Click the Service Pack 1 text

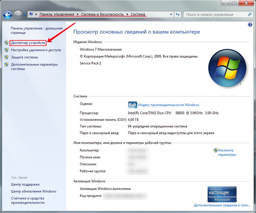[90, 63]
